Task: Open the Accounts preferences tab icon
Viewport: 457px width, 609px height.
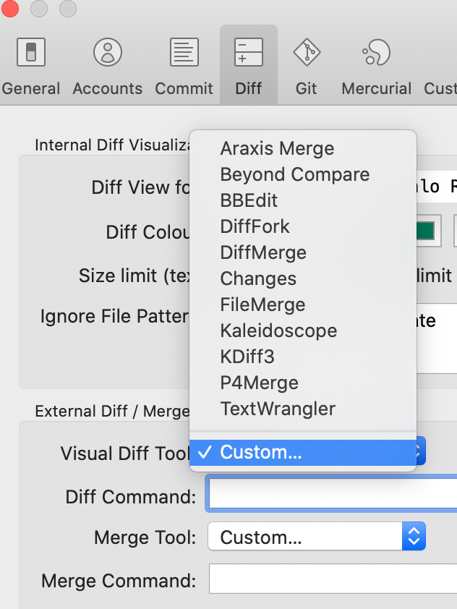Action: click(x=108, y=52)
